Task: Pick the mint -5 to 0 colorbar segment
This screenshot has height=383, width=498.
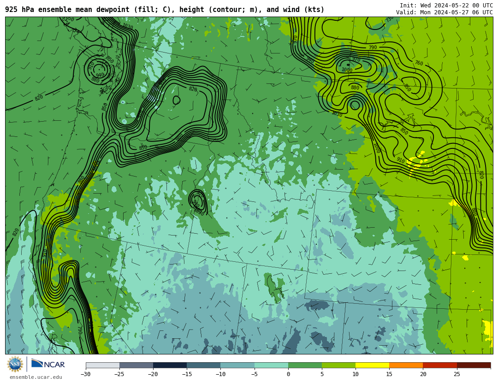Action: point(271,365)
